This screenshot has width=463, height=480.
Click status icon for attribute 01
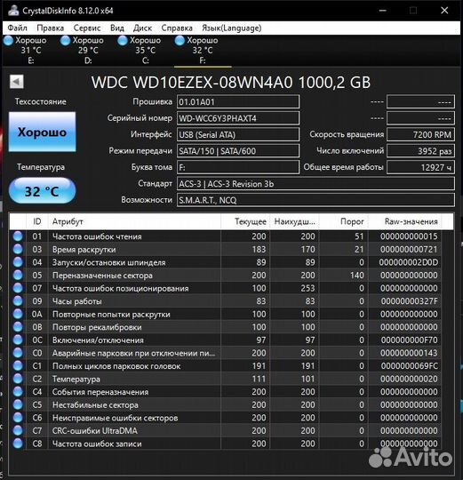[18, 236]
